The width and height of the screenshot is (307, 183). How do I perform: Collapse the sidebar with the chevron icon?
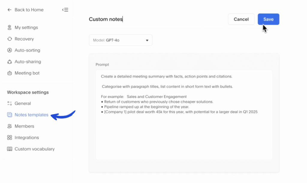point(65,10)
